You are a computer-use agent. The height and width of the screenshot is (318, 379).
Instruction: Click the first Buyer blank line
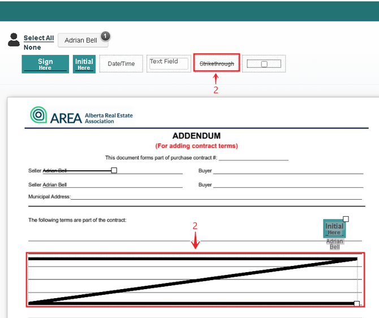point(287,170)
